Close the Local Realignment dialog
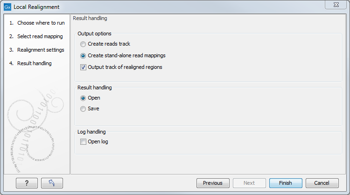This screenshot has width=350, height=195. (x=336, y=5)
